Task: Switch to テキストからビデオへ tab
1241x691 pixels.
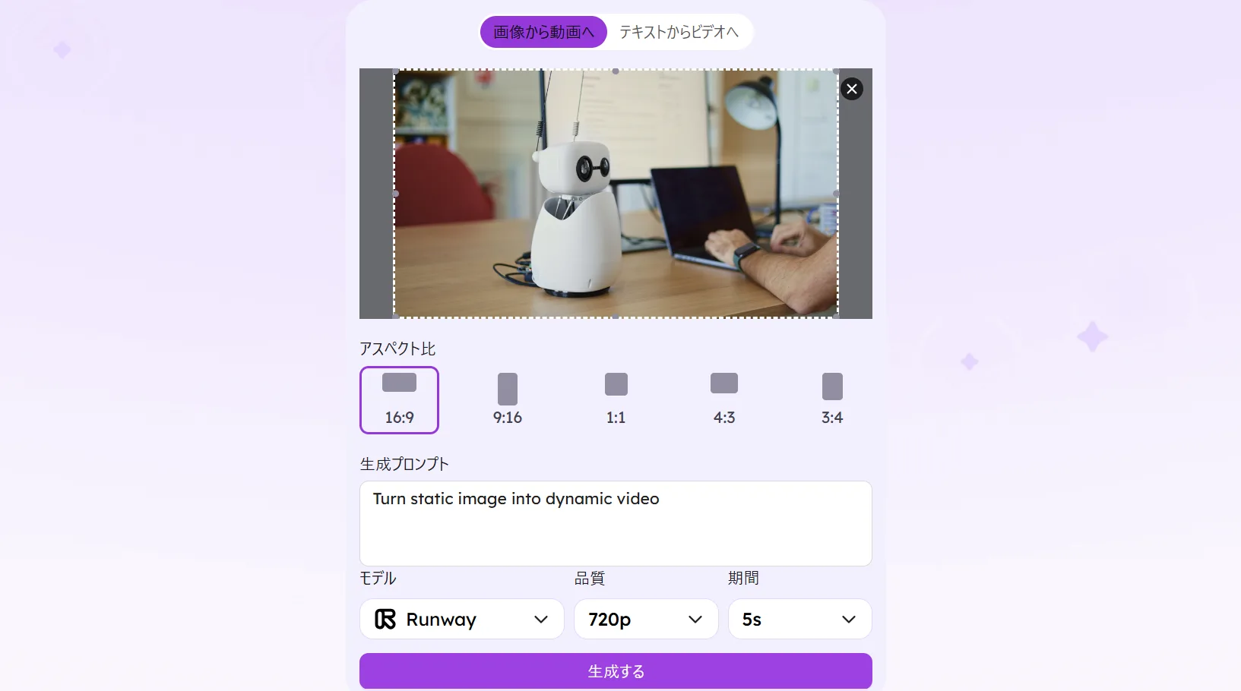Action: pyautogui.click(x=679, y=32)
